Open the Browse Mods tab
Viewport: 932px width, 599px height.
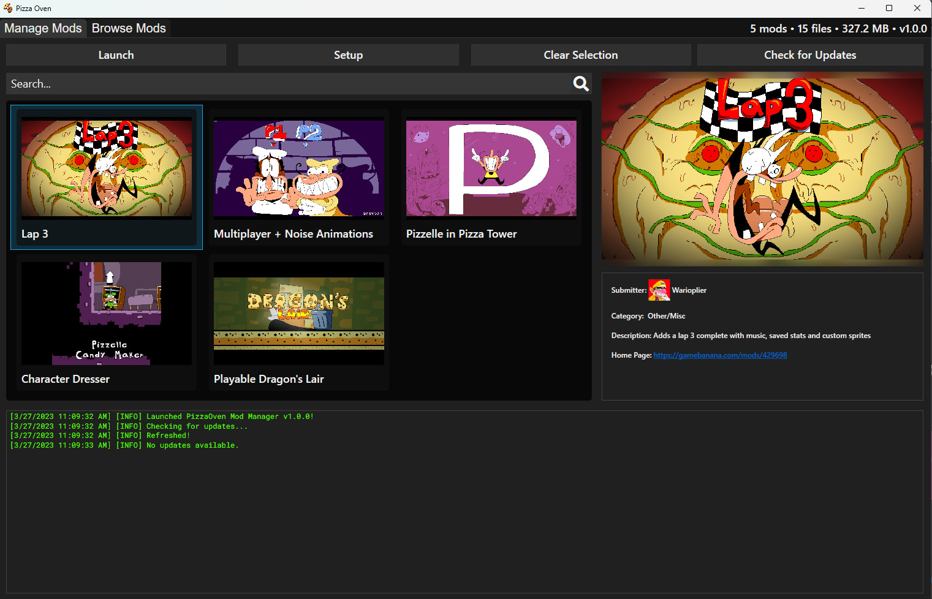(129, 28)
